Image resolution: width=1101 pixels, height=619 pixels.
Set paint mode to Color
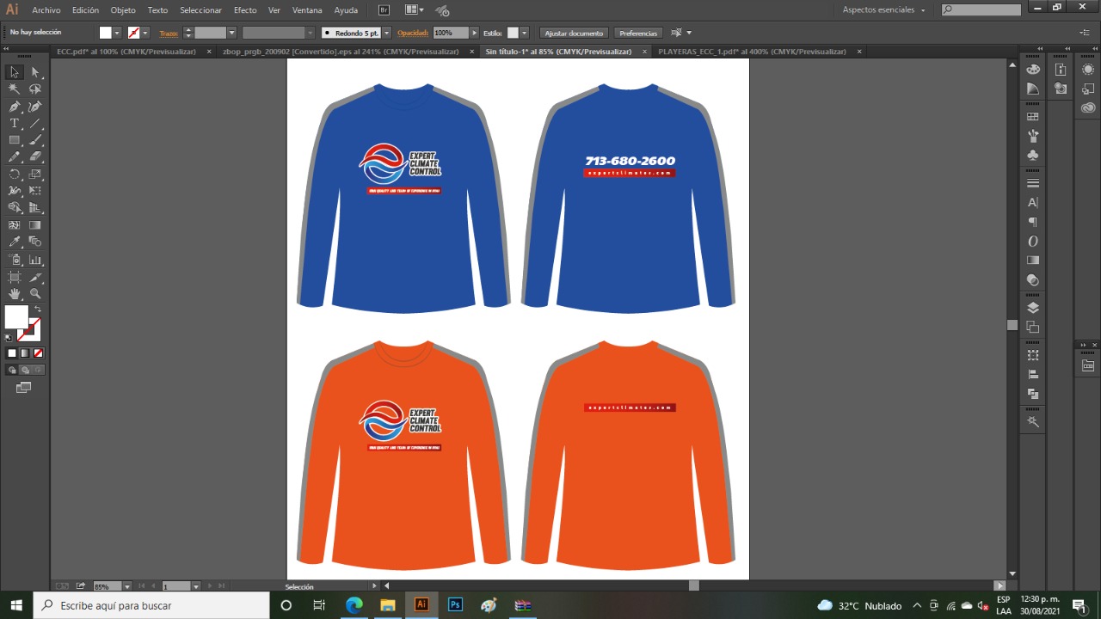click(x=12, y=353)
